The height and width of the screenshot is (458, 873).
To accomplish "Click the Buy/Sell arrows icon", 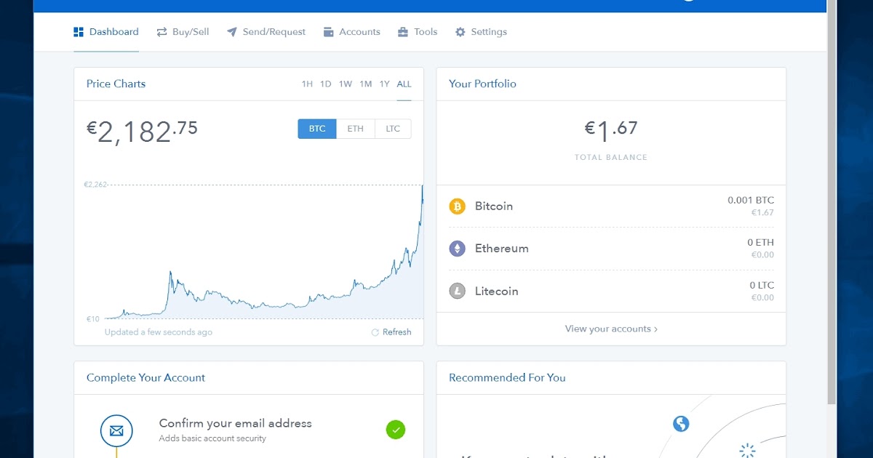I will 162,32.
